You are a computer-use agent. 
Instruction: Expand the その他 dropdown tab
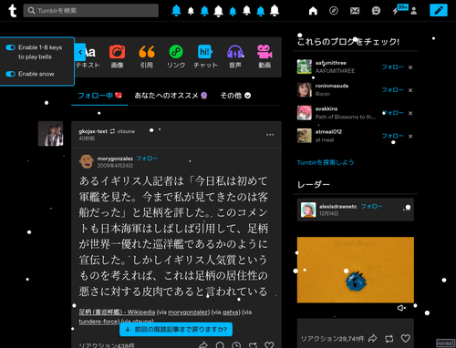235,96
